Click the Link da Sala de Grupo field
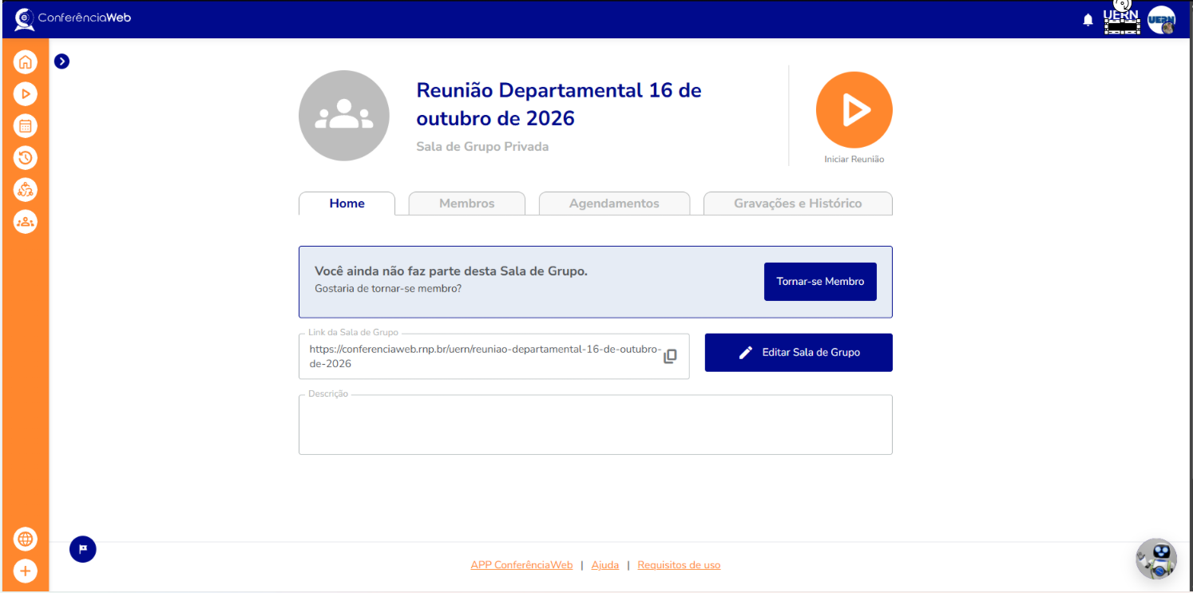Viewport: 1193px width, 593px height. (494, 356)
